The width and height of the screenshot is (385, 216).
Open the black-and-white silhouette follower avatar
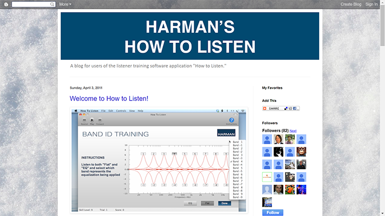[x=278, y=152]
